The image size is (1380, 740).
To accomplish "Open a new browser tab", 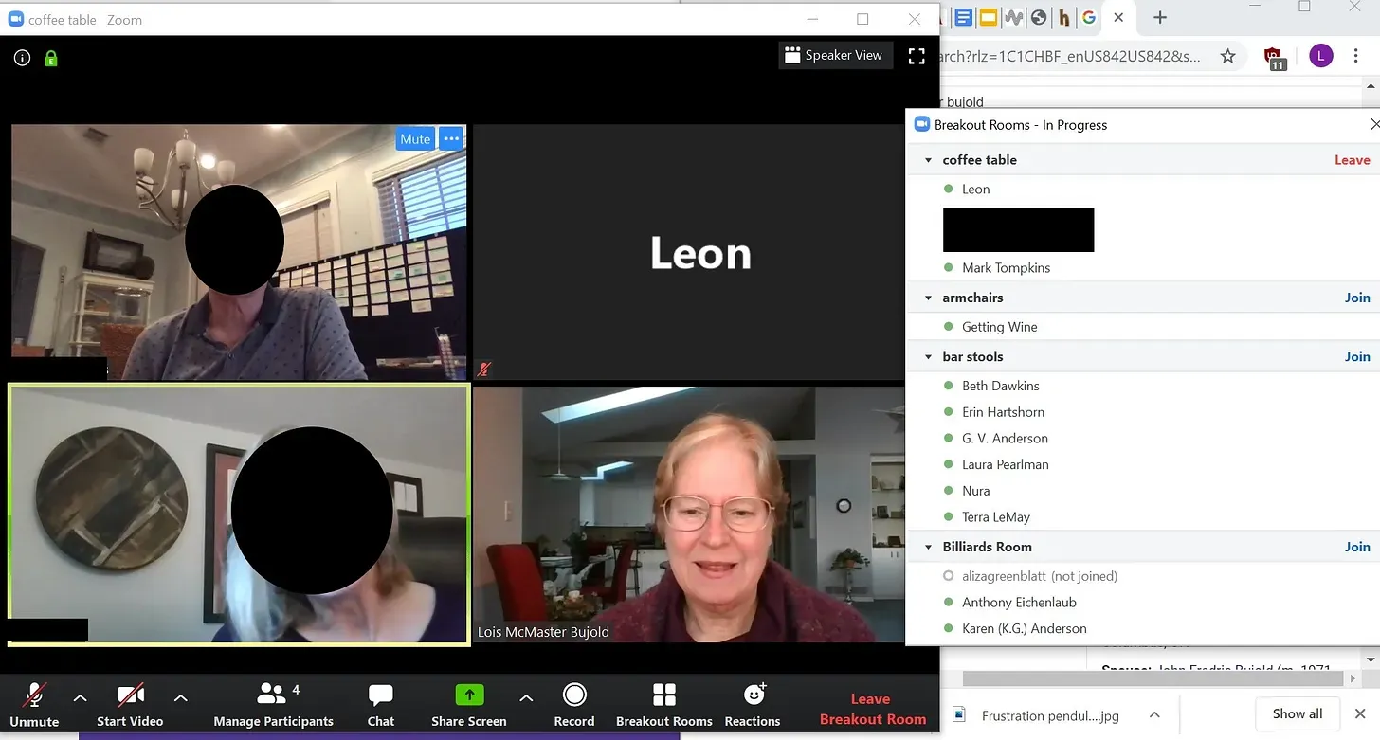I will pos(1160,17).
